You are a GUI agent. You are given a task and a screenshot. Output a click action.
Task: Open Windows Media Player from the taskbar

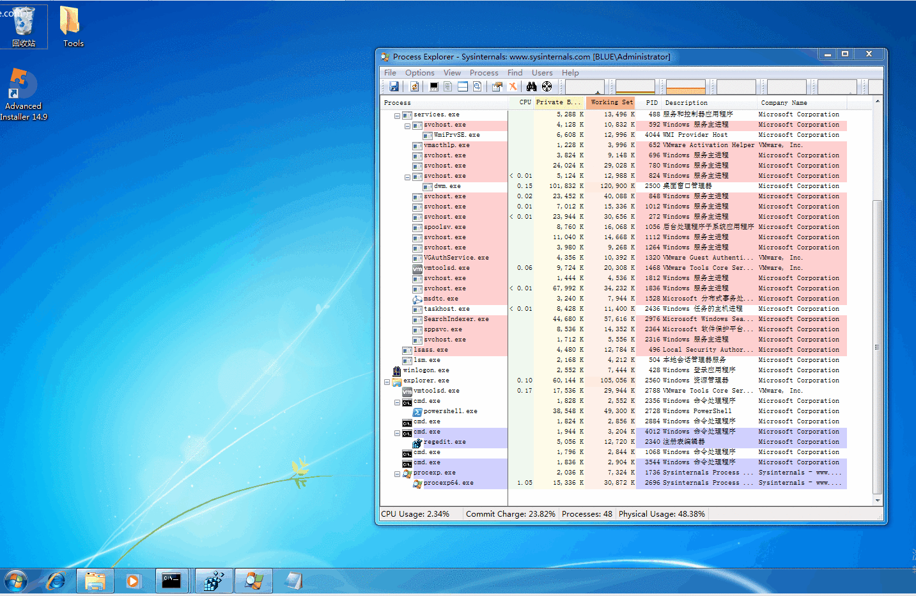pyautogui.click(x=133, y=581)
